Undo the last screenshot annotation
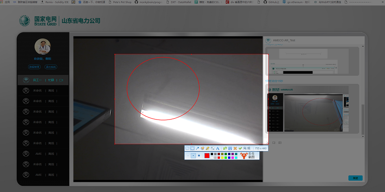The height and width of the screenshot is (192, 385). pos(225,148)
